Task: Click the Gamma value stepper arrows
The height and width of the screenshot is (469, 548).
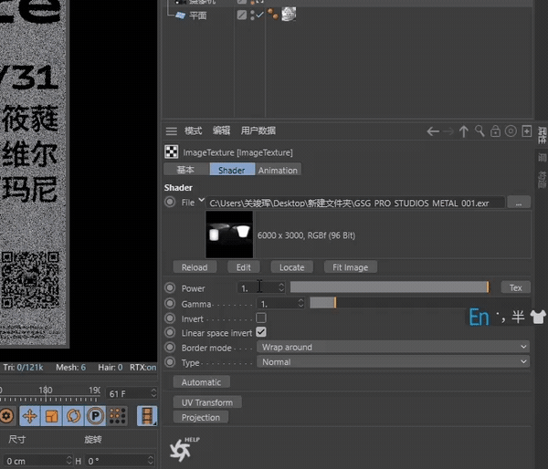Action: click(300, 303)
